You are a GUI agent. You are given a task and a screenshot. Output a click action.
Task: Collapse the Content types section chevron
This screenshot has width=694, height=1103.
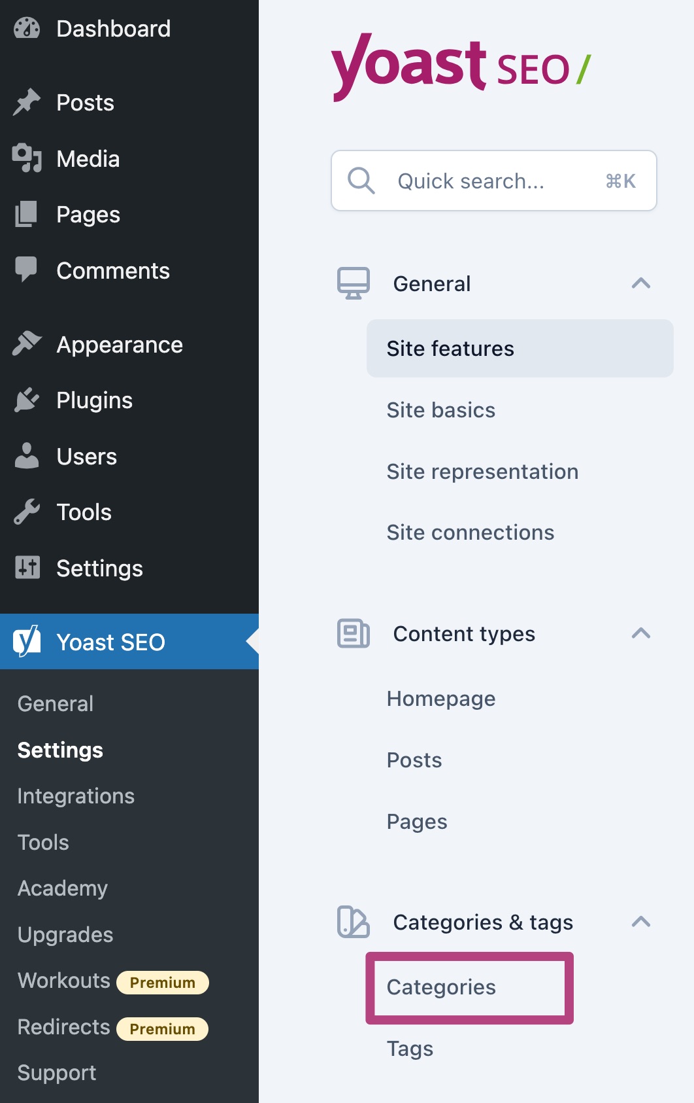point(641,633)
